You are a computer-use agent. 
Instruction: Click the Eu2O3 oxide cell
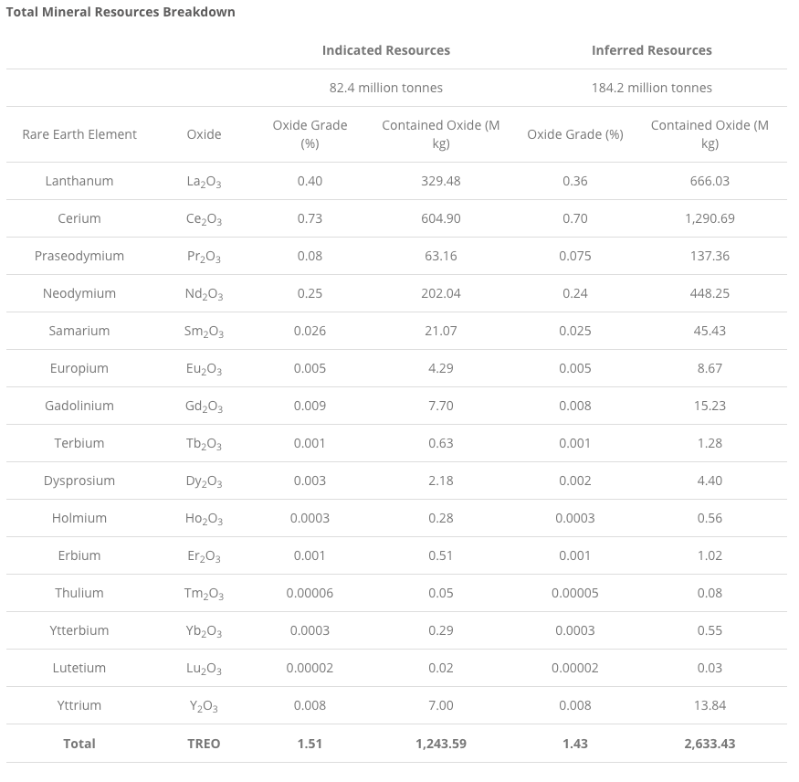204,369
